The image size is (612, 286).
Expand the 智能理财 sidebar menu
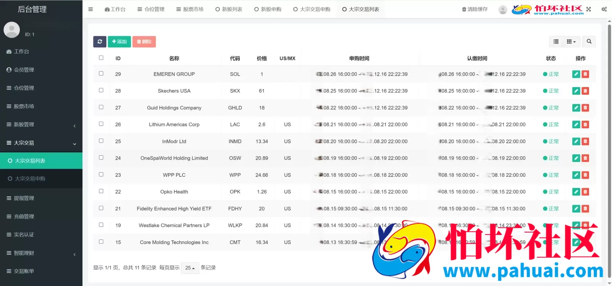(41, 253)
